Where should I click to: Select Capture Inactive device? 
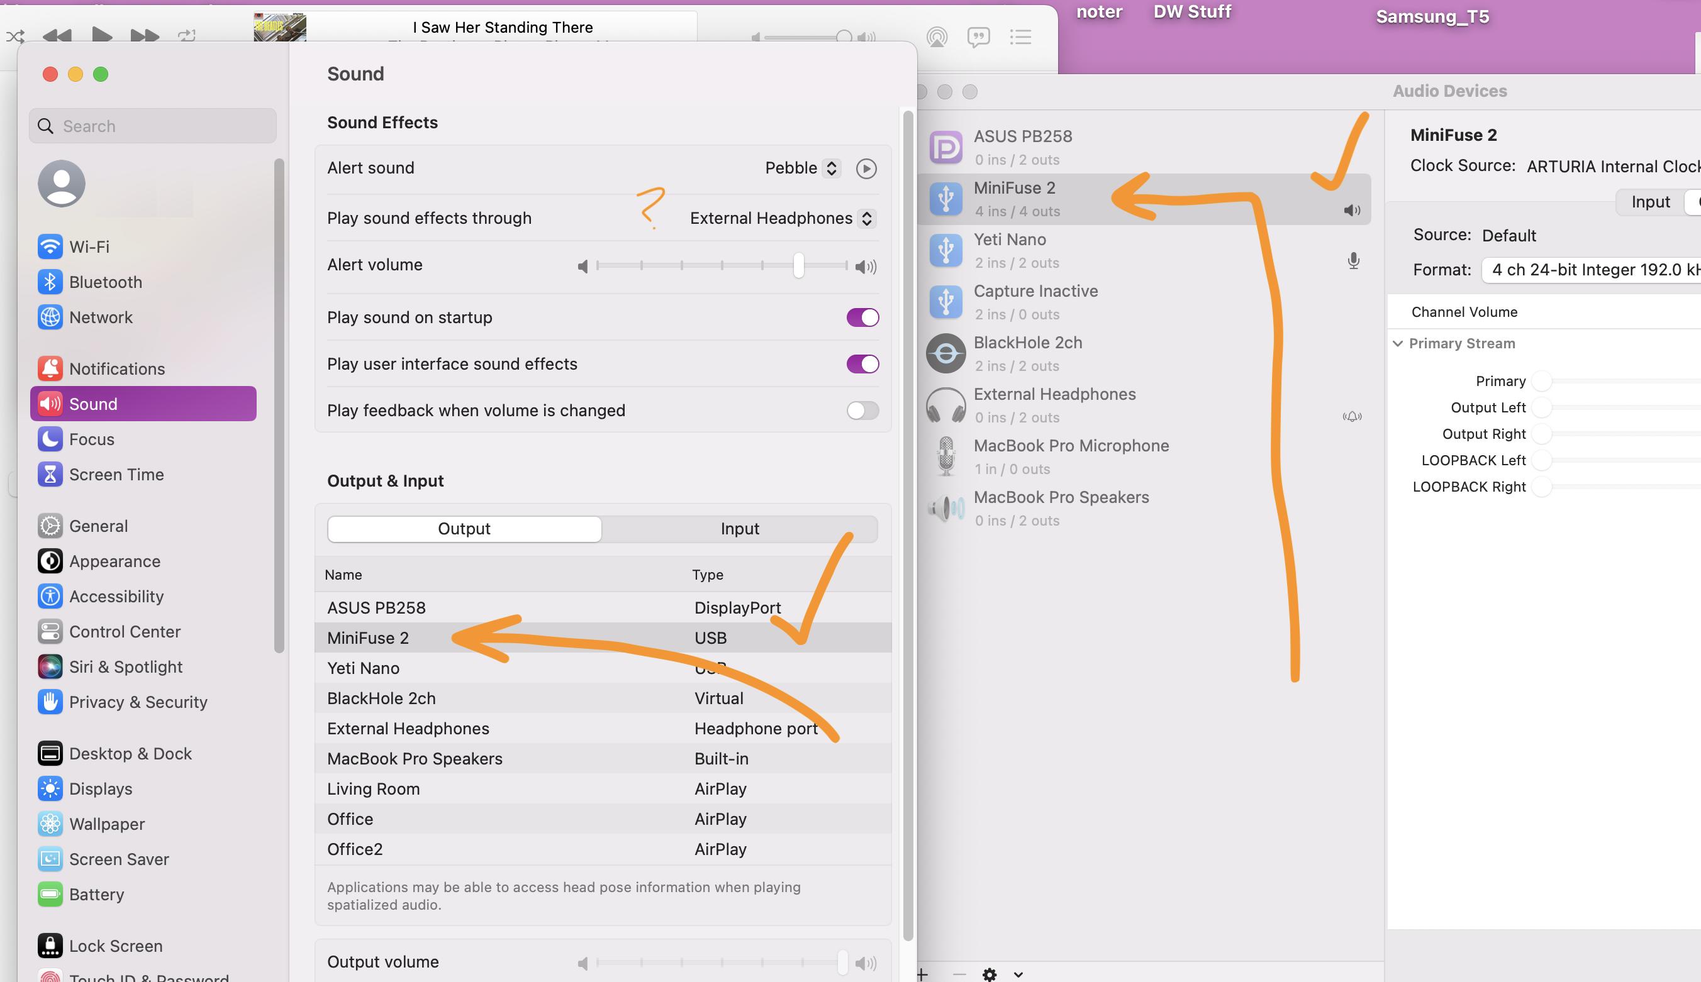point(1144,302)
